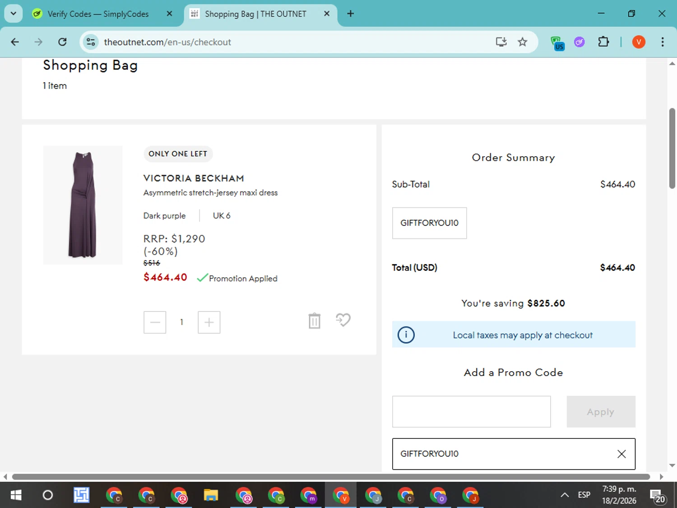Screen dimensions: 677x508
Task: Switch to the Verify Codes — SimplyCodes tab
Action: (x=98, y=14)
